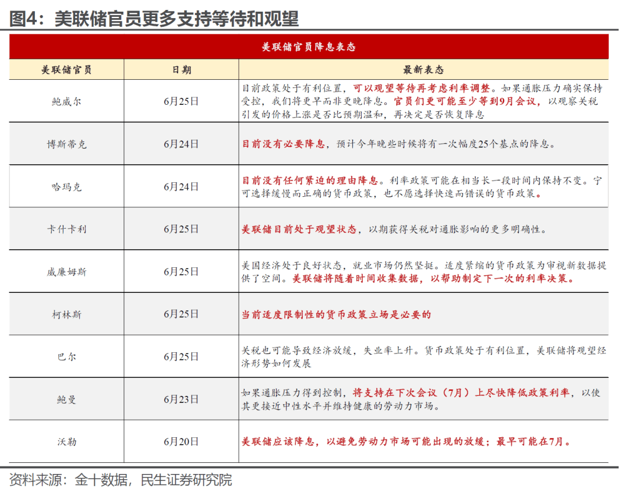Click red text 可以观望等待再考虑利率调整
This screenshot has width=629, height=499.
tap(422, 89)
